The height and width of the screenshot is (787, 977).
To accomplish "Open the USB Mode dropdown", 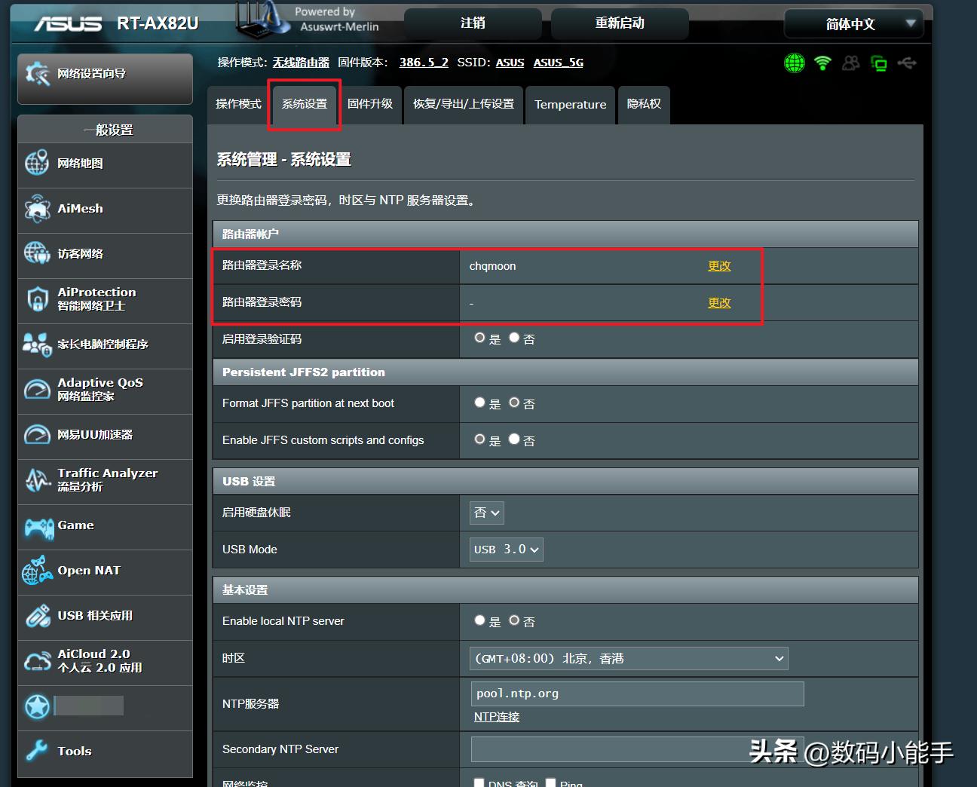I will click(506, 550).
